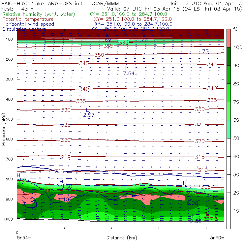Click the '700' pressure axis tick label
244x244 pixels.
coord(9,159)
